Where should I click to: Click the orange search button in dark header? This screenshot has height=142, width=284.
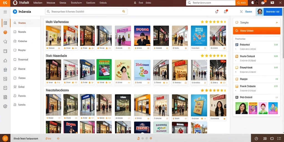tap(242, 3)
